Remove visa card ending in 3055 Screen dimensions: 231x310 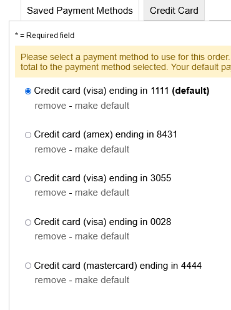51,192
